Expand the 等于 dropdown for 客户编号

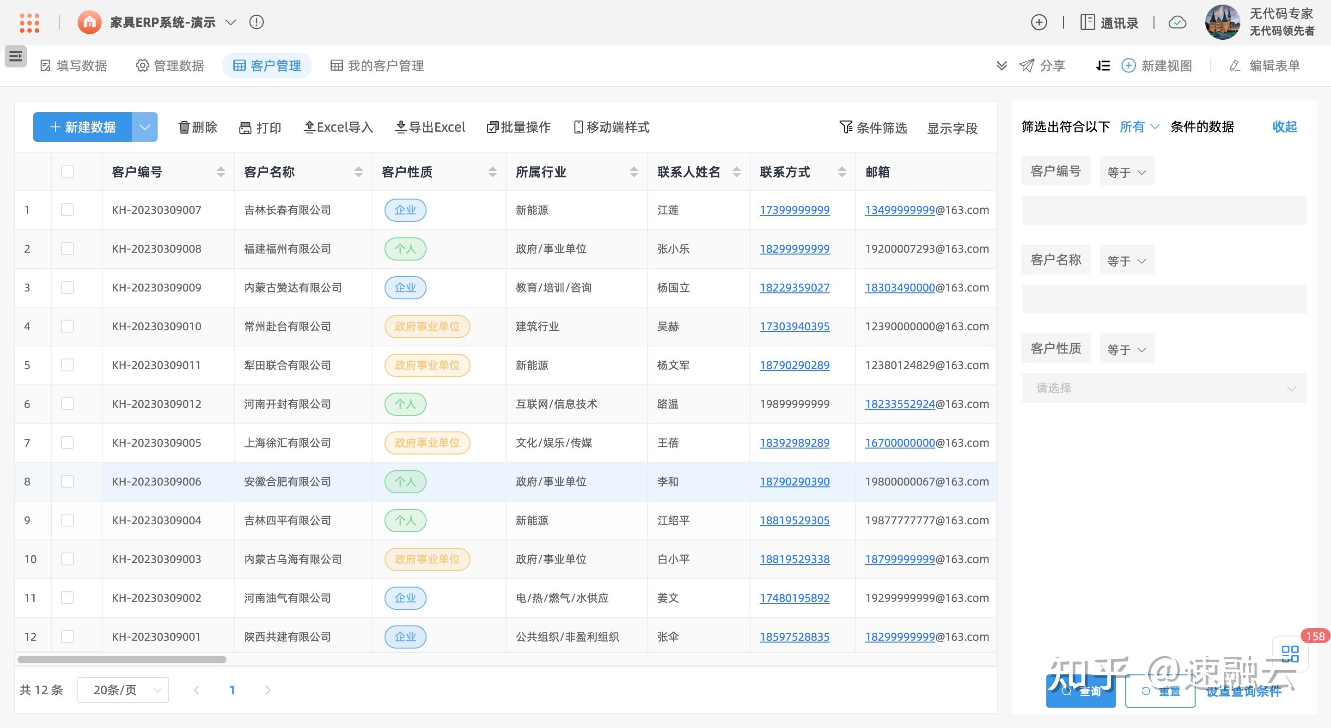[x=1127, y=170]
